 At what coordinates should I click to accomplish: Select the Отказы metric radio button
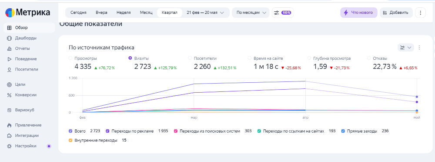(x=369, y=58)
